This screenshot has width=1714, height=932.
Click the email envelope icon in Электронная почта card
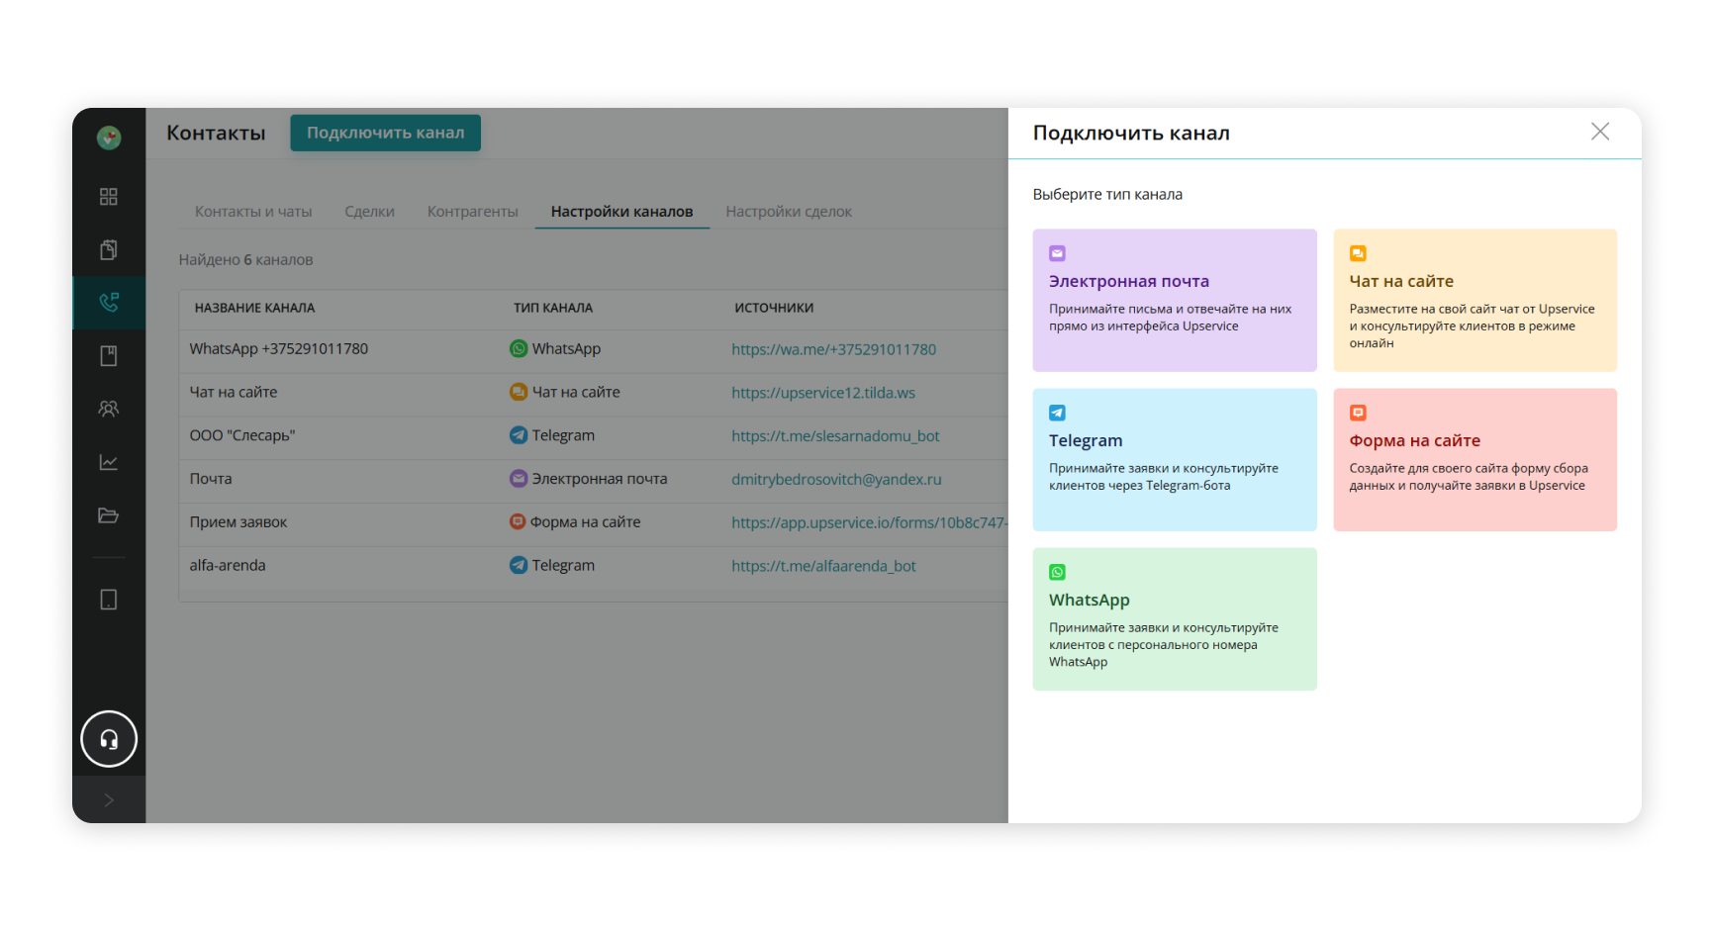[x=1057, y=253]
